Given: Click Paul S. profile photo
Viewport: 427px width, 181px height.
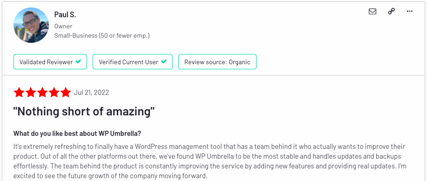Looking at the screenshot, I should tap(31, 25).
